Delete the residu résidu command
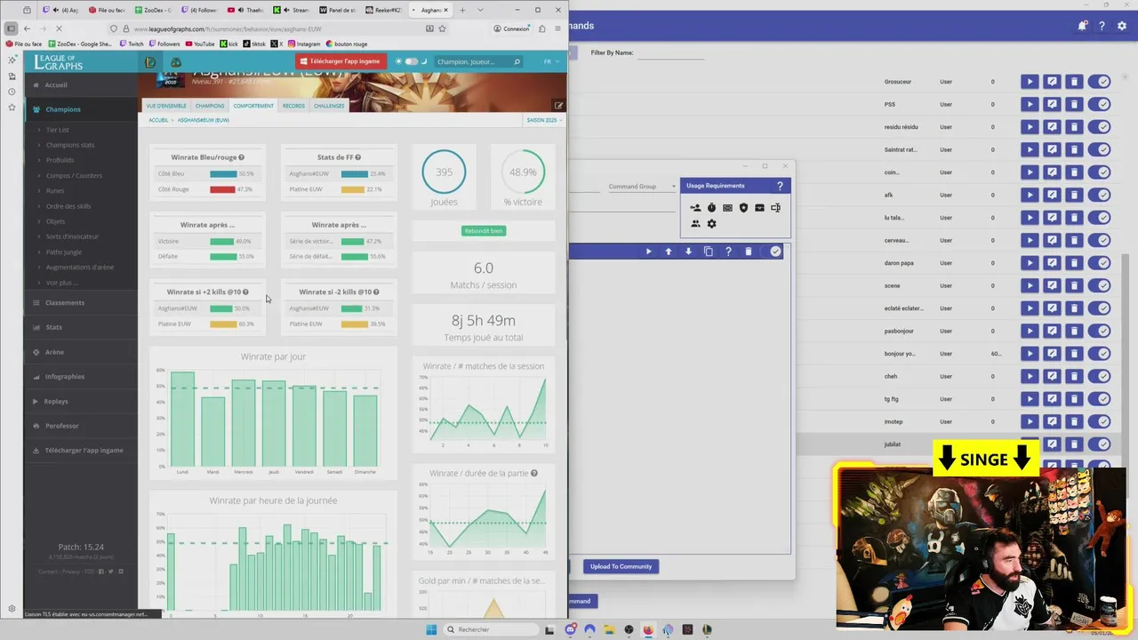The width and height of the screenshot is (1138, 640). [1074, 127]
